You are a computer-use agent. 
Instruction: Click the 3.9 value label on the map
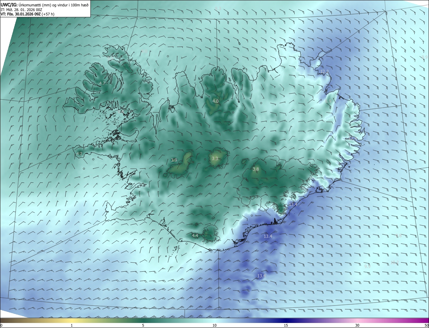(174, 160)
